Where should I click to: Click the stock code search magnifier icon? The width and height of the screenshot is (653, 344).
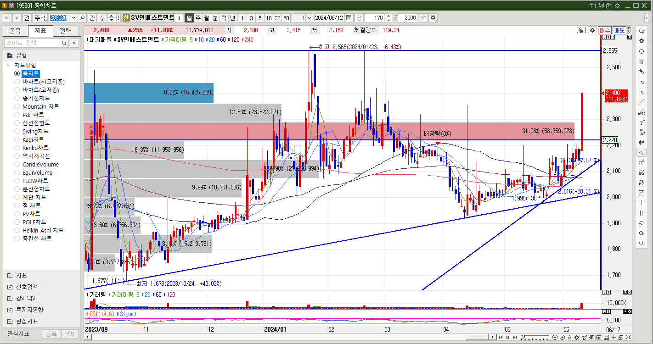click(82, 18)
